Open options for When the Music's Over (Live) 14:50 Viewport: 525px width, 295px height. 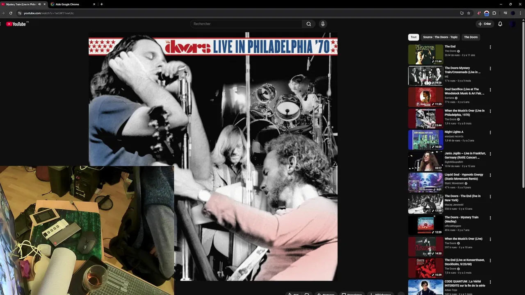(x=490, y=239)
